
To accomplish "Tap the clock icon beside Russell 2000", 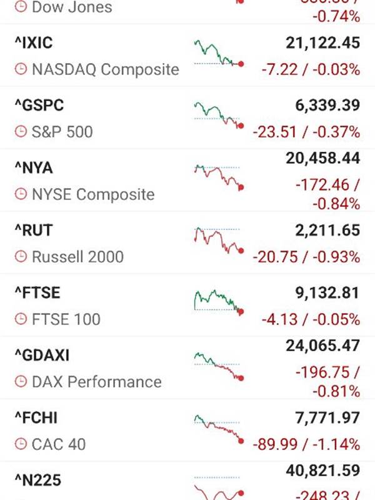I will 21,256.
